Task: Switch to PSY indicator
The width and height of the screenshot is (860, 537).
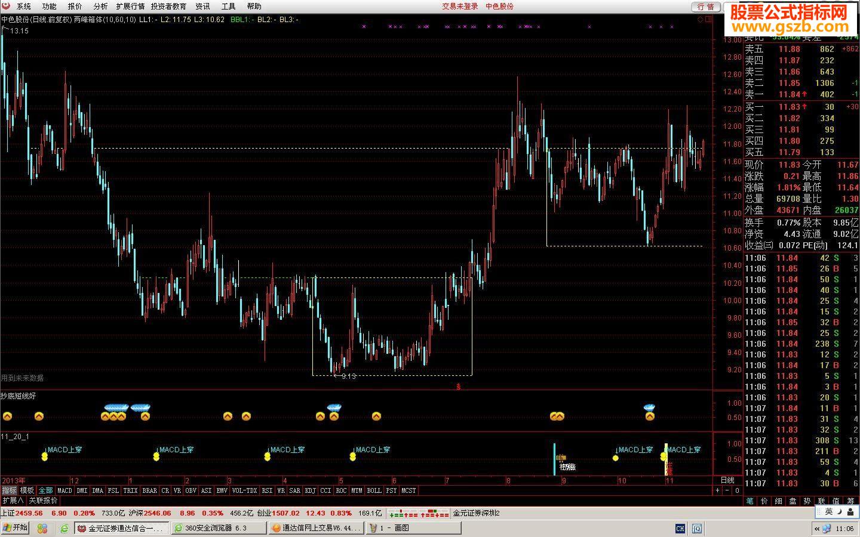Action: 391,490
